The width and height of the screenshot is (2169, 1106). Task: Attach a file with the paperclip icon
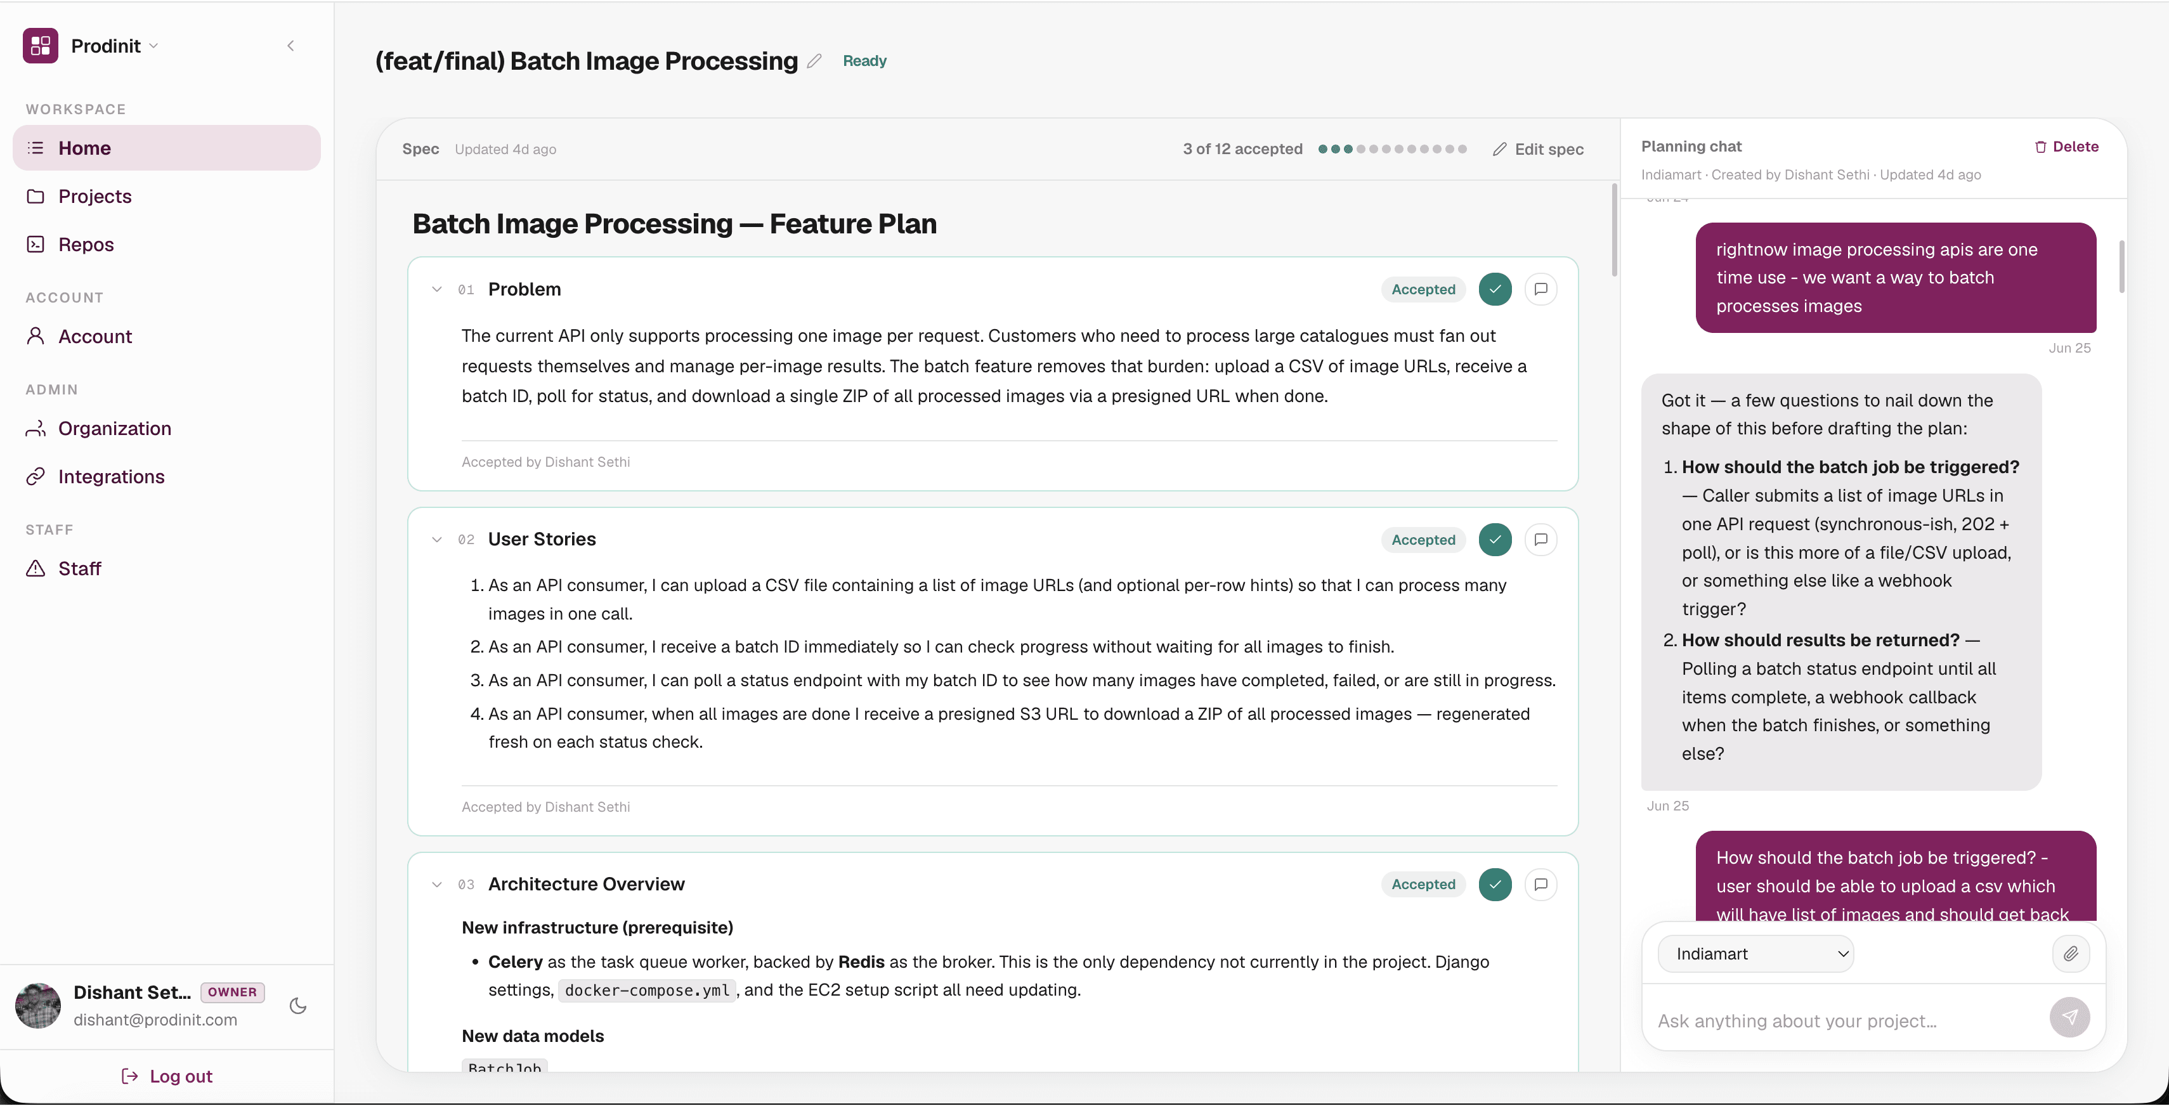point(2071,954)
